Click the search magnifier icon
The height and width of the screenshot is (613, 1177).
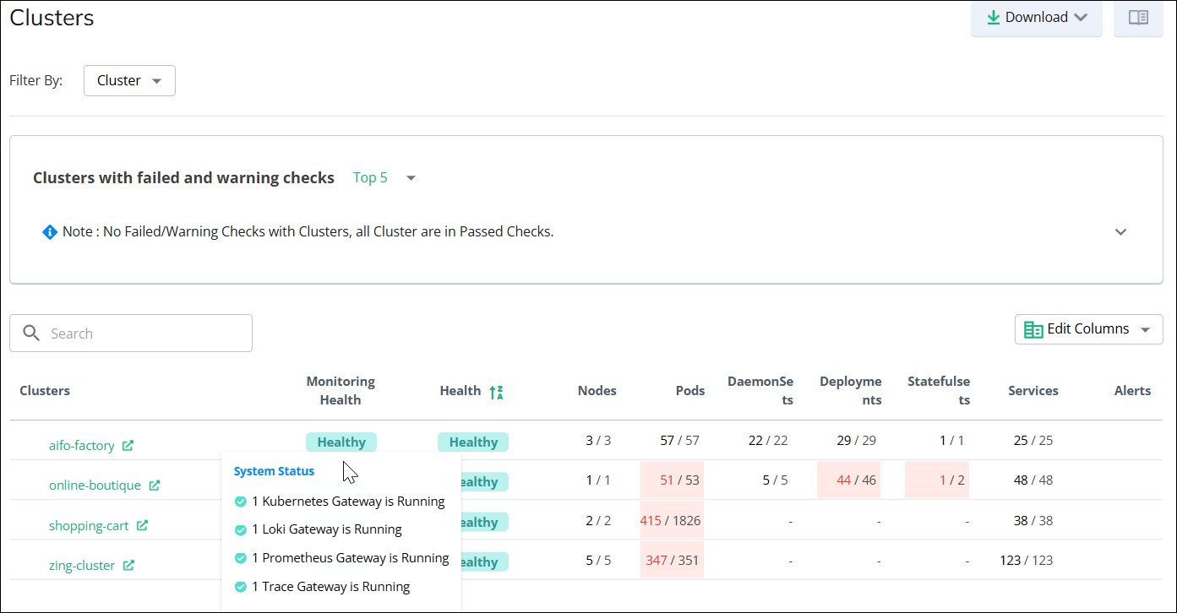[32, 334]
